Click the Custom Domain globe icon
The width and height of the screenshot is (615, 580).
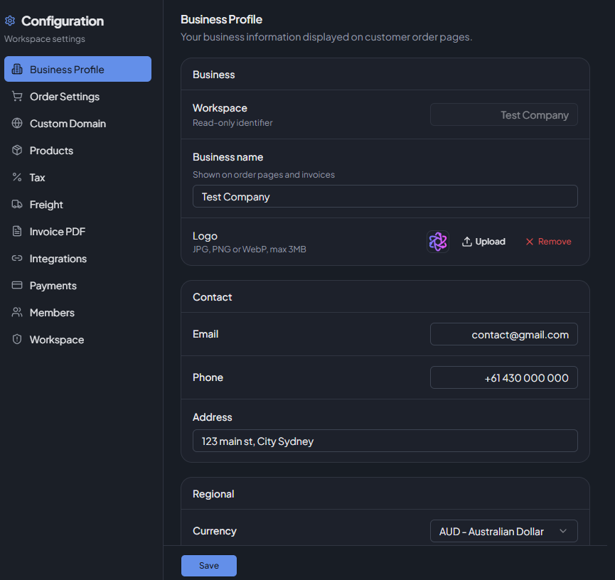(17, 123)
